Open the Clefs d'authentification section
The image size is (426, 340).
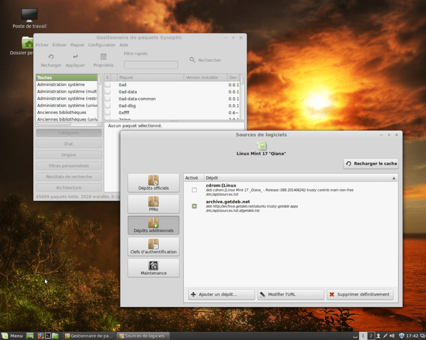pyautogui.click(x=154, y=247)
